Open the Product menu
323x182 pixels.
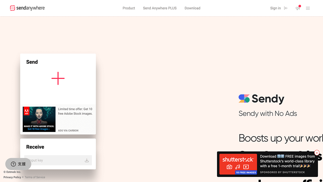(x=129, y=8)
